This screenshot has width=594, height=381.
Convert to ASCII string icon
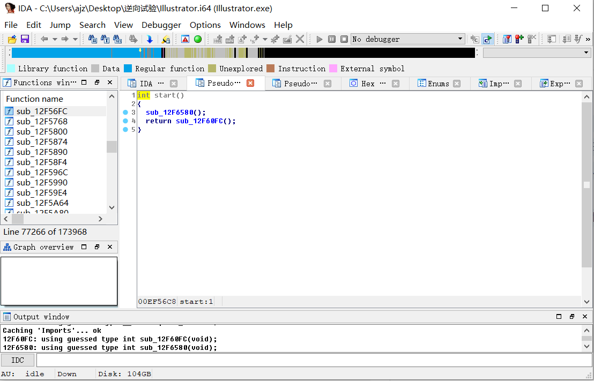242,39
